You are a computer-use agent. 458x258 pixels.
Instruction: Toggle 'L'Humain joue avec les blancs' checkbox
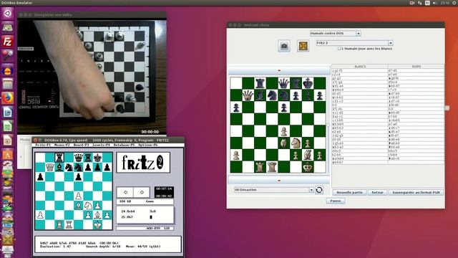click(339, 49)
